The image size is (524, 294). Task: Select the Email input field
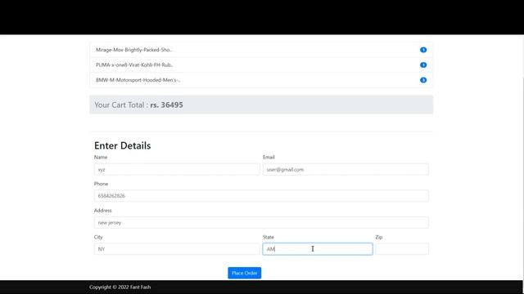coord(346,169)
